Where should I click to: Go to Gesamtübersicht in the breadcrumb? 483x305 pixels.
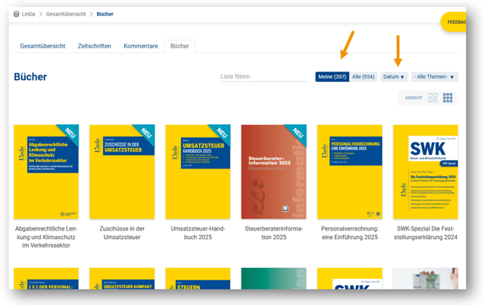click(x=66, y=14)
